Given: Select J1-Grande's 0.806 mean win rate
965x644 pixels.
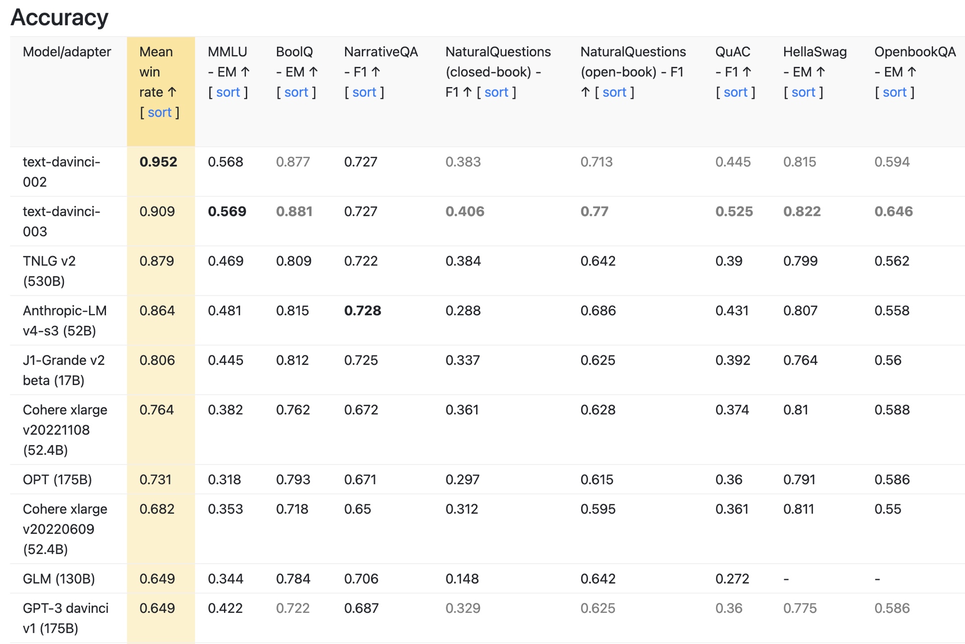Looking at the screenshot, I should [157, 360].
